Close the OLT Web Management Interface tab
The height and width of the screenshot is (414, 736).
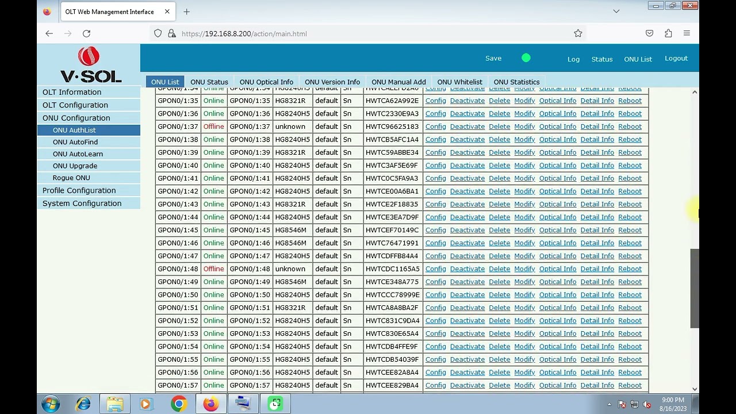[x=167, y=11]
